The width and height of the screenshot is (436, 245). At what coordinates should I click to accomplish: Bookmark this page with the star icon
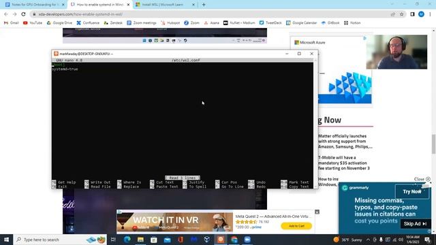(x=401, y=14)
